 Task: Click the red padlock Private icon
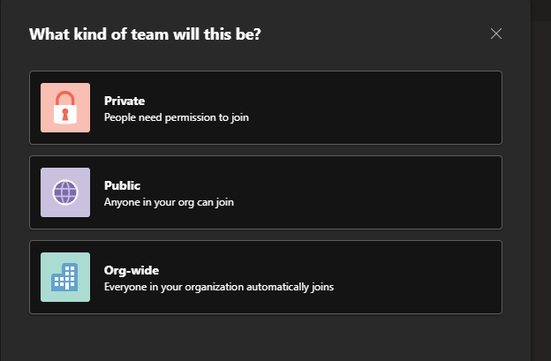point(64,109)
